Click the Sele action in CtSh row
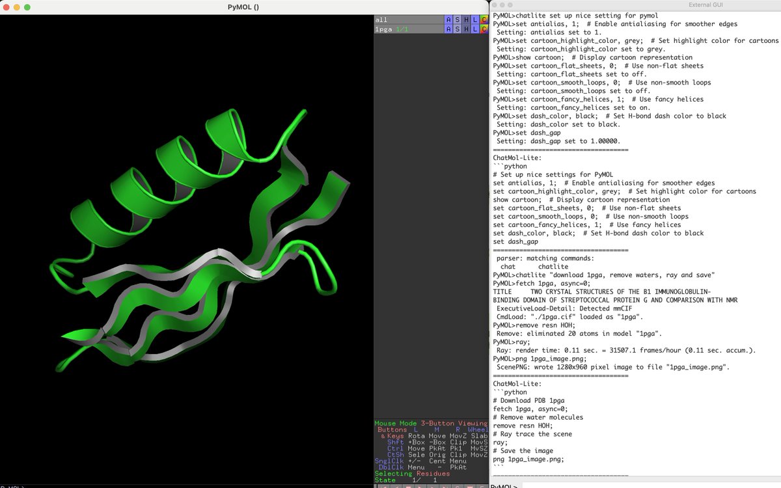Screen dimensions: 781x488 click(416, 455)
